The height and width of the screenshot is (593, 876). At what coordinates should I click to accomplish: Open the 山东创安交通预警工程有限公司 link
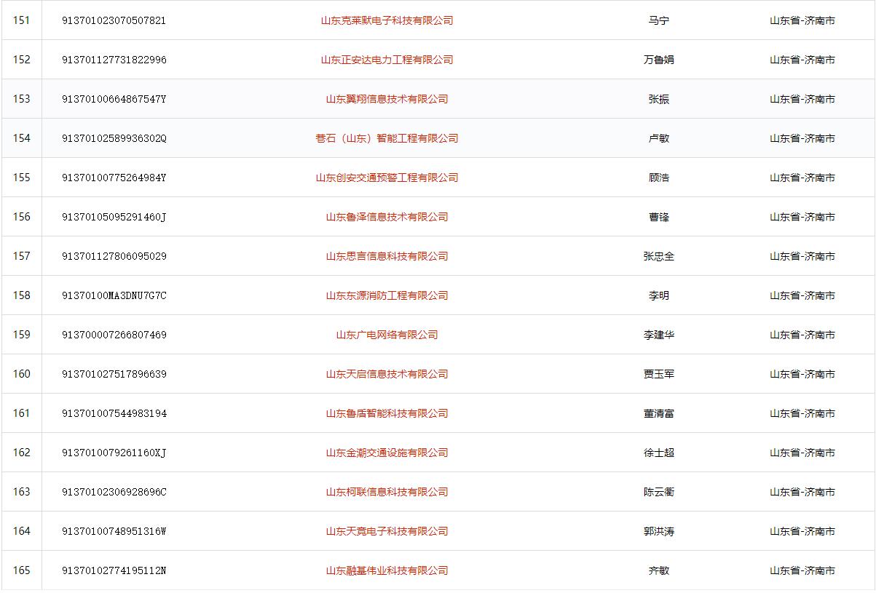point(387,178)
